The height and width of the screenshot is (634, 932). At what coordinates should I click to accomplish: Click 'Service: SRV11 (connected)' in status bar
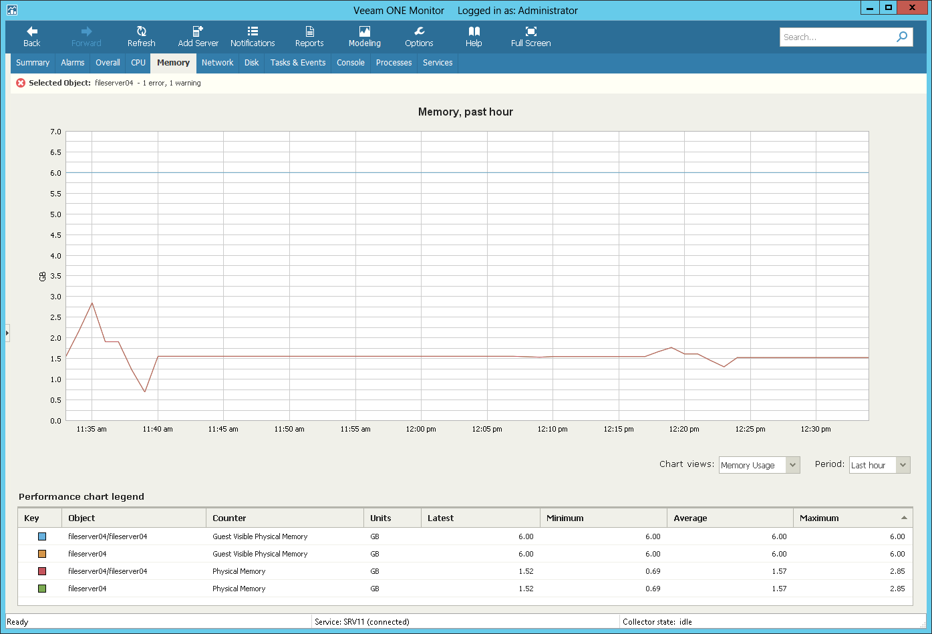[362, 622]
